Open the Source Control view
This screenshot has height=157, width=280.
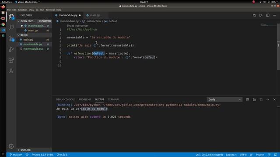[11, 38]
